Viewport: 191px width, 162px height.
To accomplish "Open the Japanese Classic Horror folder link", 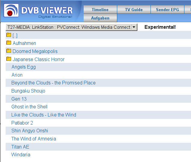I will 38,59.
